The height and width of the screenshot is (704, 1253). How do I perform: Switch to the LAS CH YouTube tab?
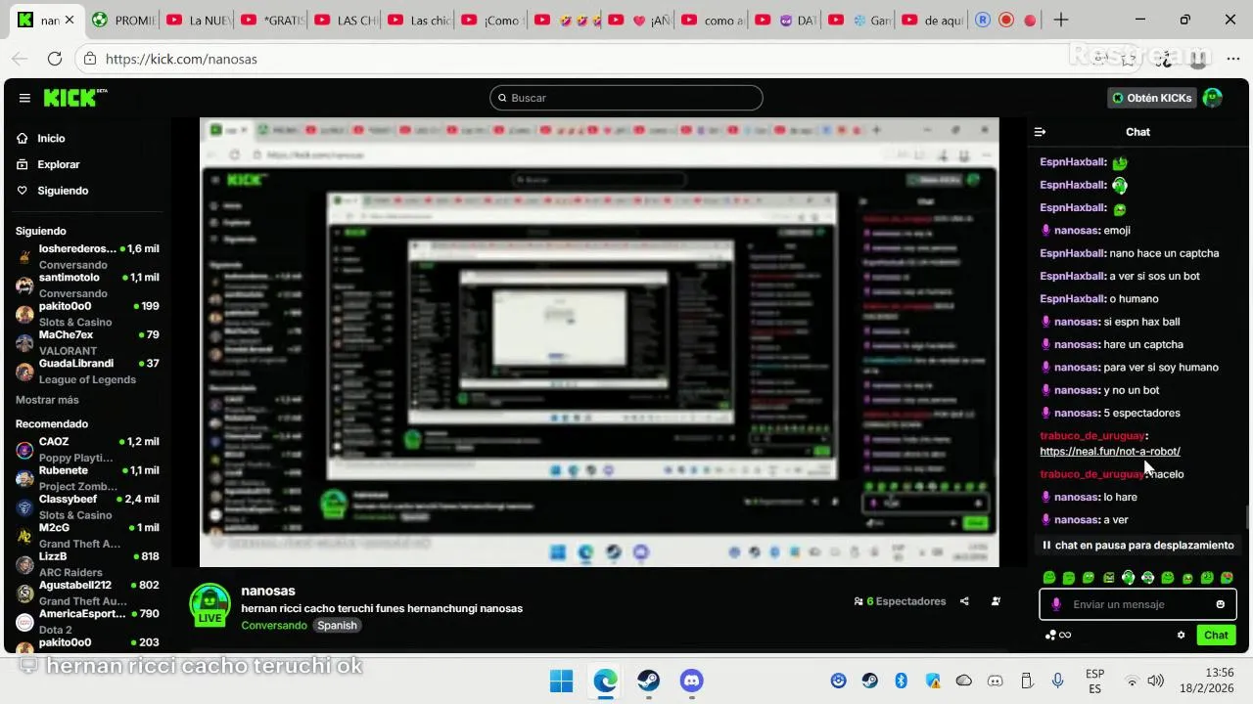tap(346, 20)
